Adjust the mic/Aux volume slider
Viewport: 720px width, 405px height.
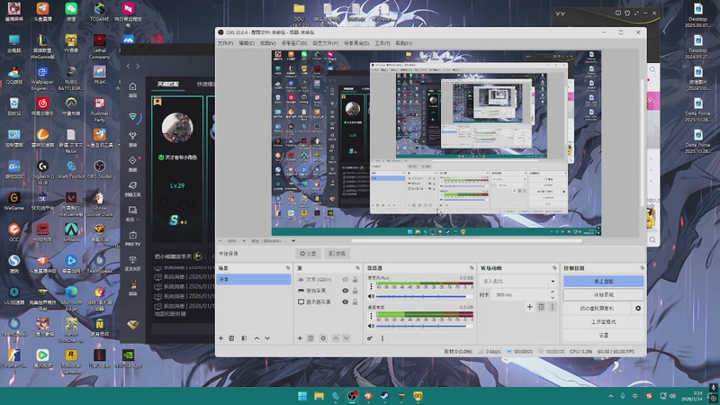coord(423,296)
